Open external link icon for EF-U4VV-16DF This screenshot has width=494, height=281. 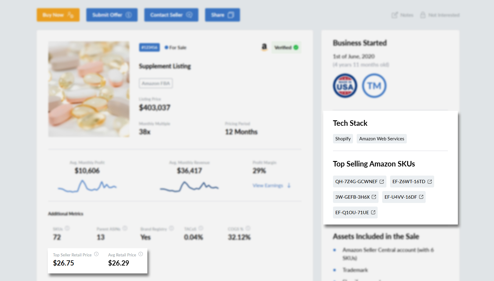[421, 197]
